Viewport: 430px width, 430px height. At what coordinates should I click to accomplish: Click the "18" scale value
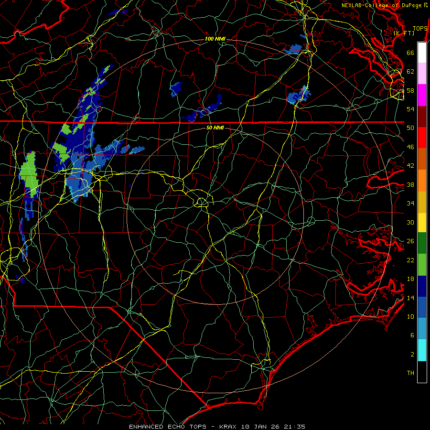410,279
